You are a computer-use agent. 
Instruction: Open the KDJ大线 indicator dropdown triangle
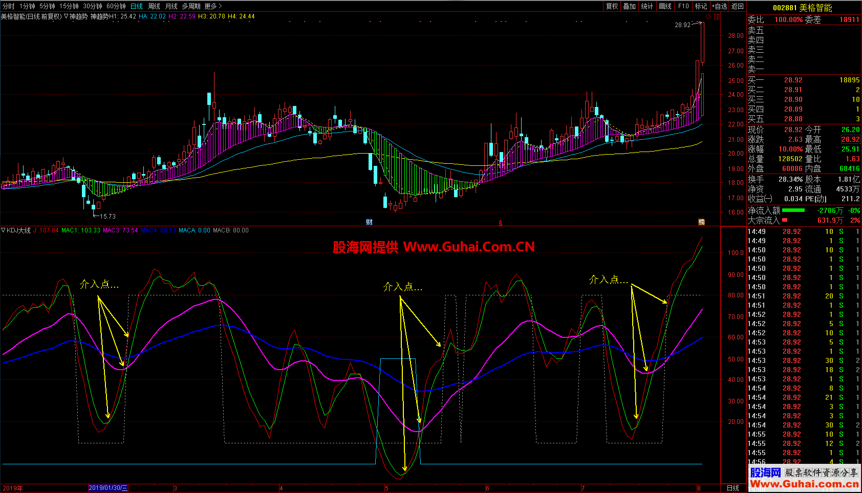point(4,230)
